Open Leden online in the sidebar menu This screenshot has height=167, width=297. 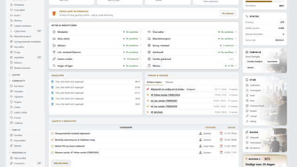[x=20, y=112]
